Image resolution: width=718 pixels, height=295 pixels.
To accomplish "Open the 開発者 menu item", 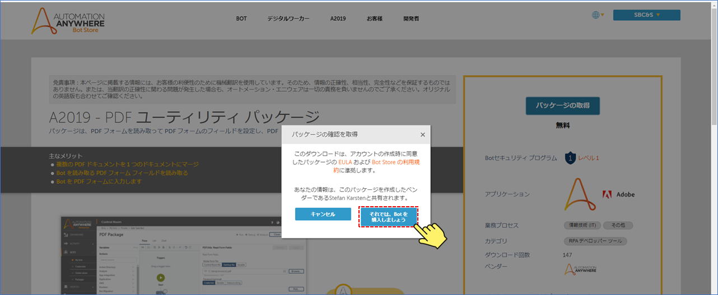I will 411,18.
